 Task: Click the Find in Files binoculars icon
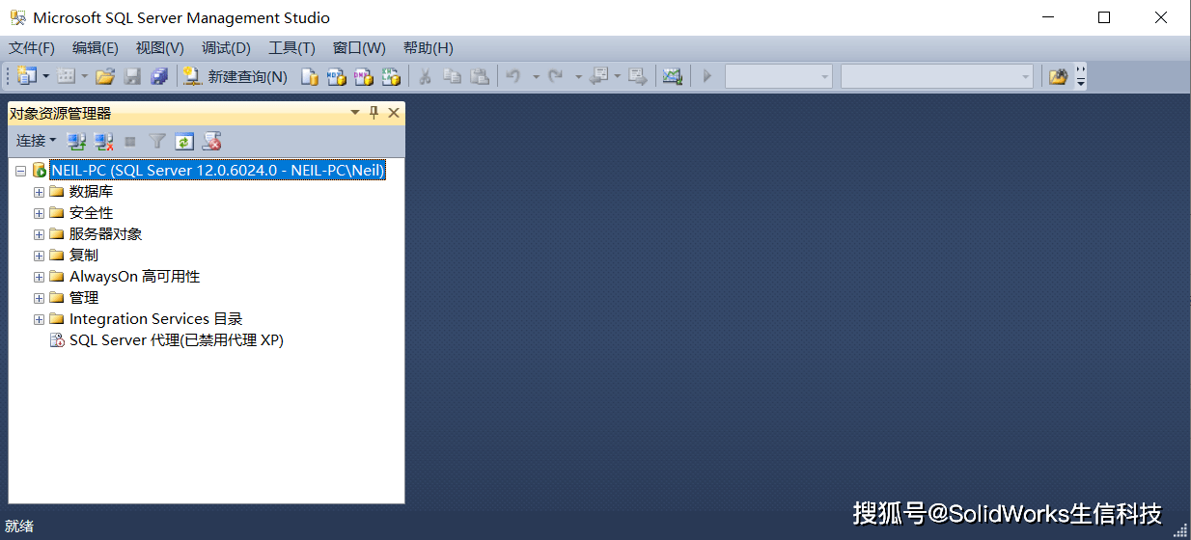[x=1058, y=76]
